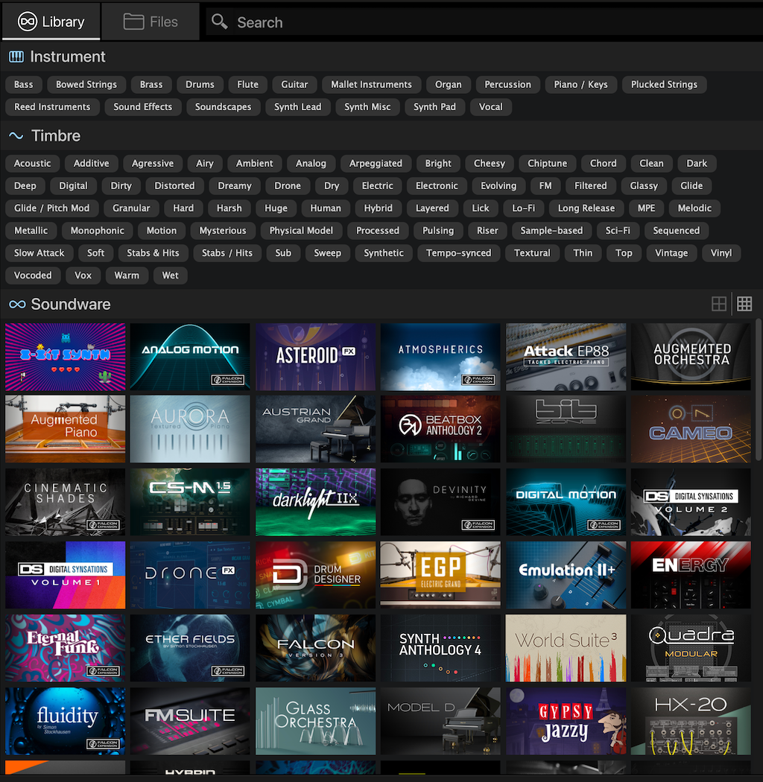Viewport: 763px width, 782px height.
Task: Open the World Suite 3 soundware
Action: click(566, 648)
